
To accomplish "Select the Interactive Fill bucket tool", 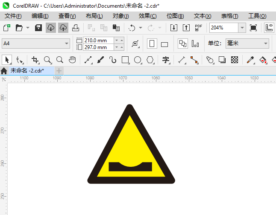I will [263, 60].
